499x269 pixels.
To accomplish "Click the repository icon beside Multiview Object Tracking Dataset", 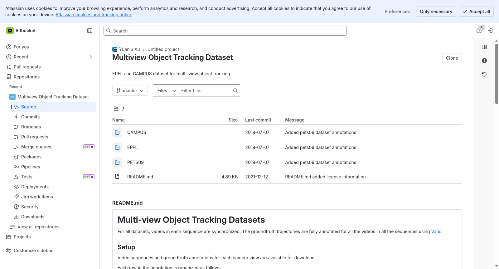I will click(x=12, y=97).
